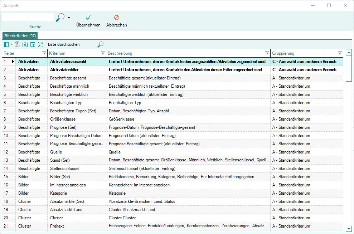Open the Gruppierung column filter
Screen dimensions: 354x234
coord(339,53)
